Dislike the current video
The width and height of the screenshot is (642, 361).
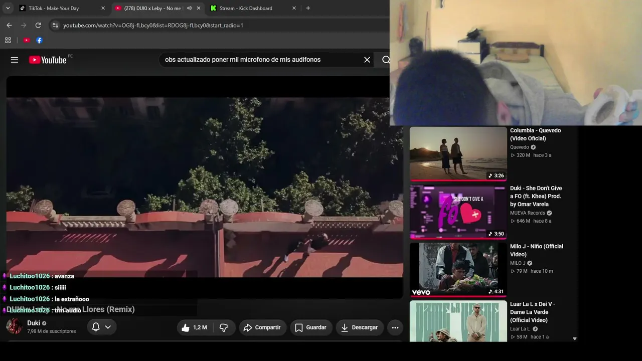pos(224,327)
